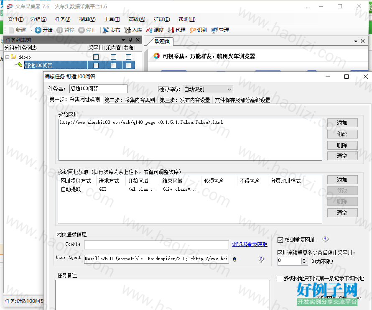Toggle the 检测重复网址 checkbox
Image resolution: width=372 pixels, height=310 pixels.
(280, 240)
